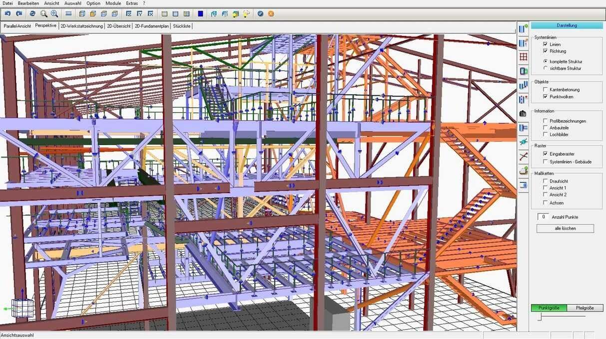Screen dimensions: 606x339
Task: Open the grid panel icon in the right sidebar
Action: (523, 57)
